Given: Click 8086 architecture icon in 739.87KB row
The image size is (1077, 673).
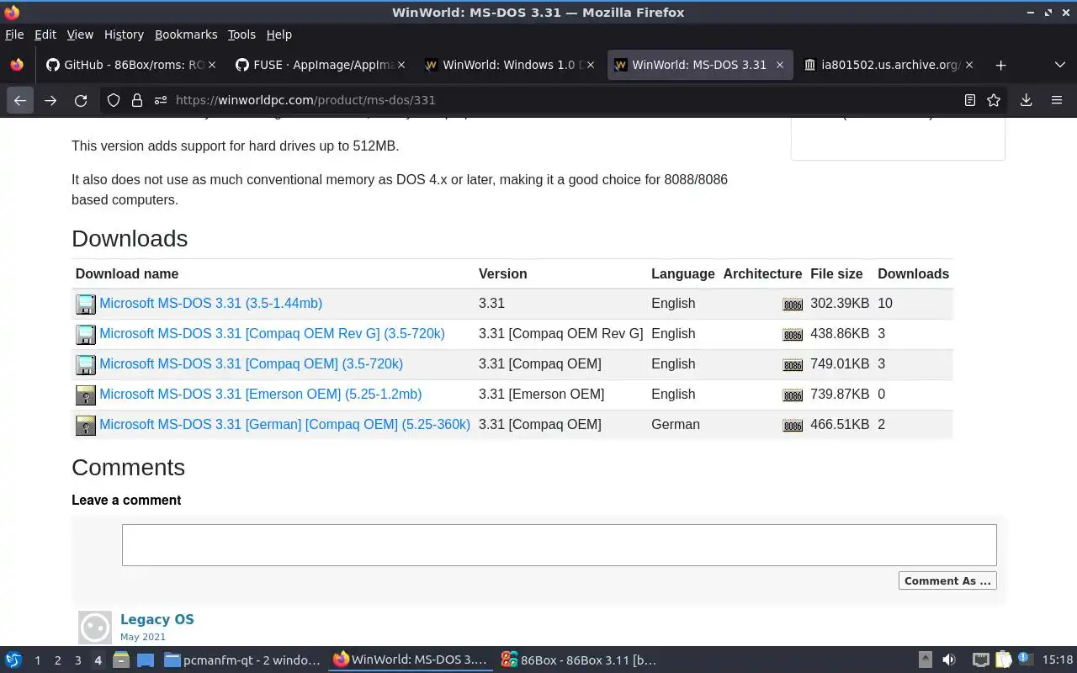Looking at the screenshot, I should tap(793, 395).
